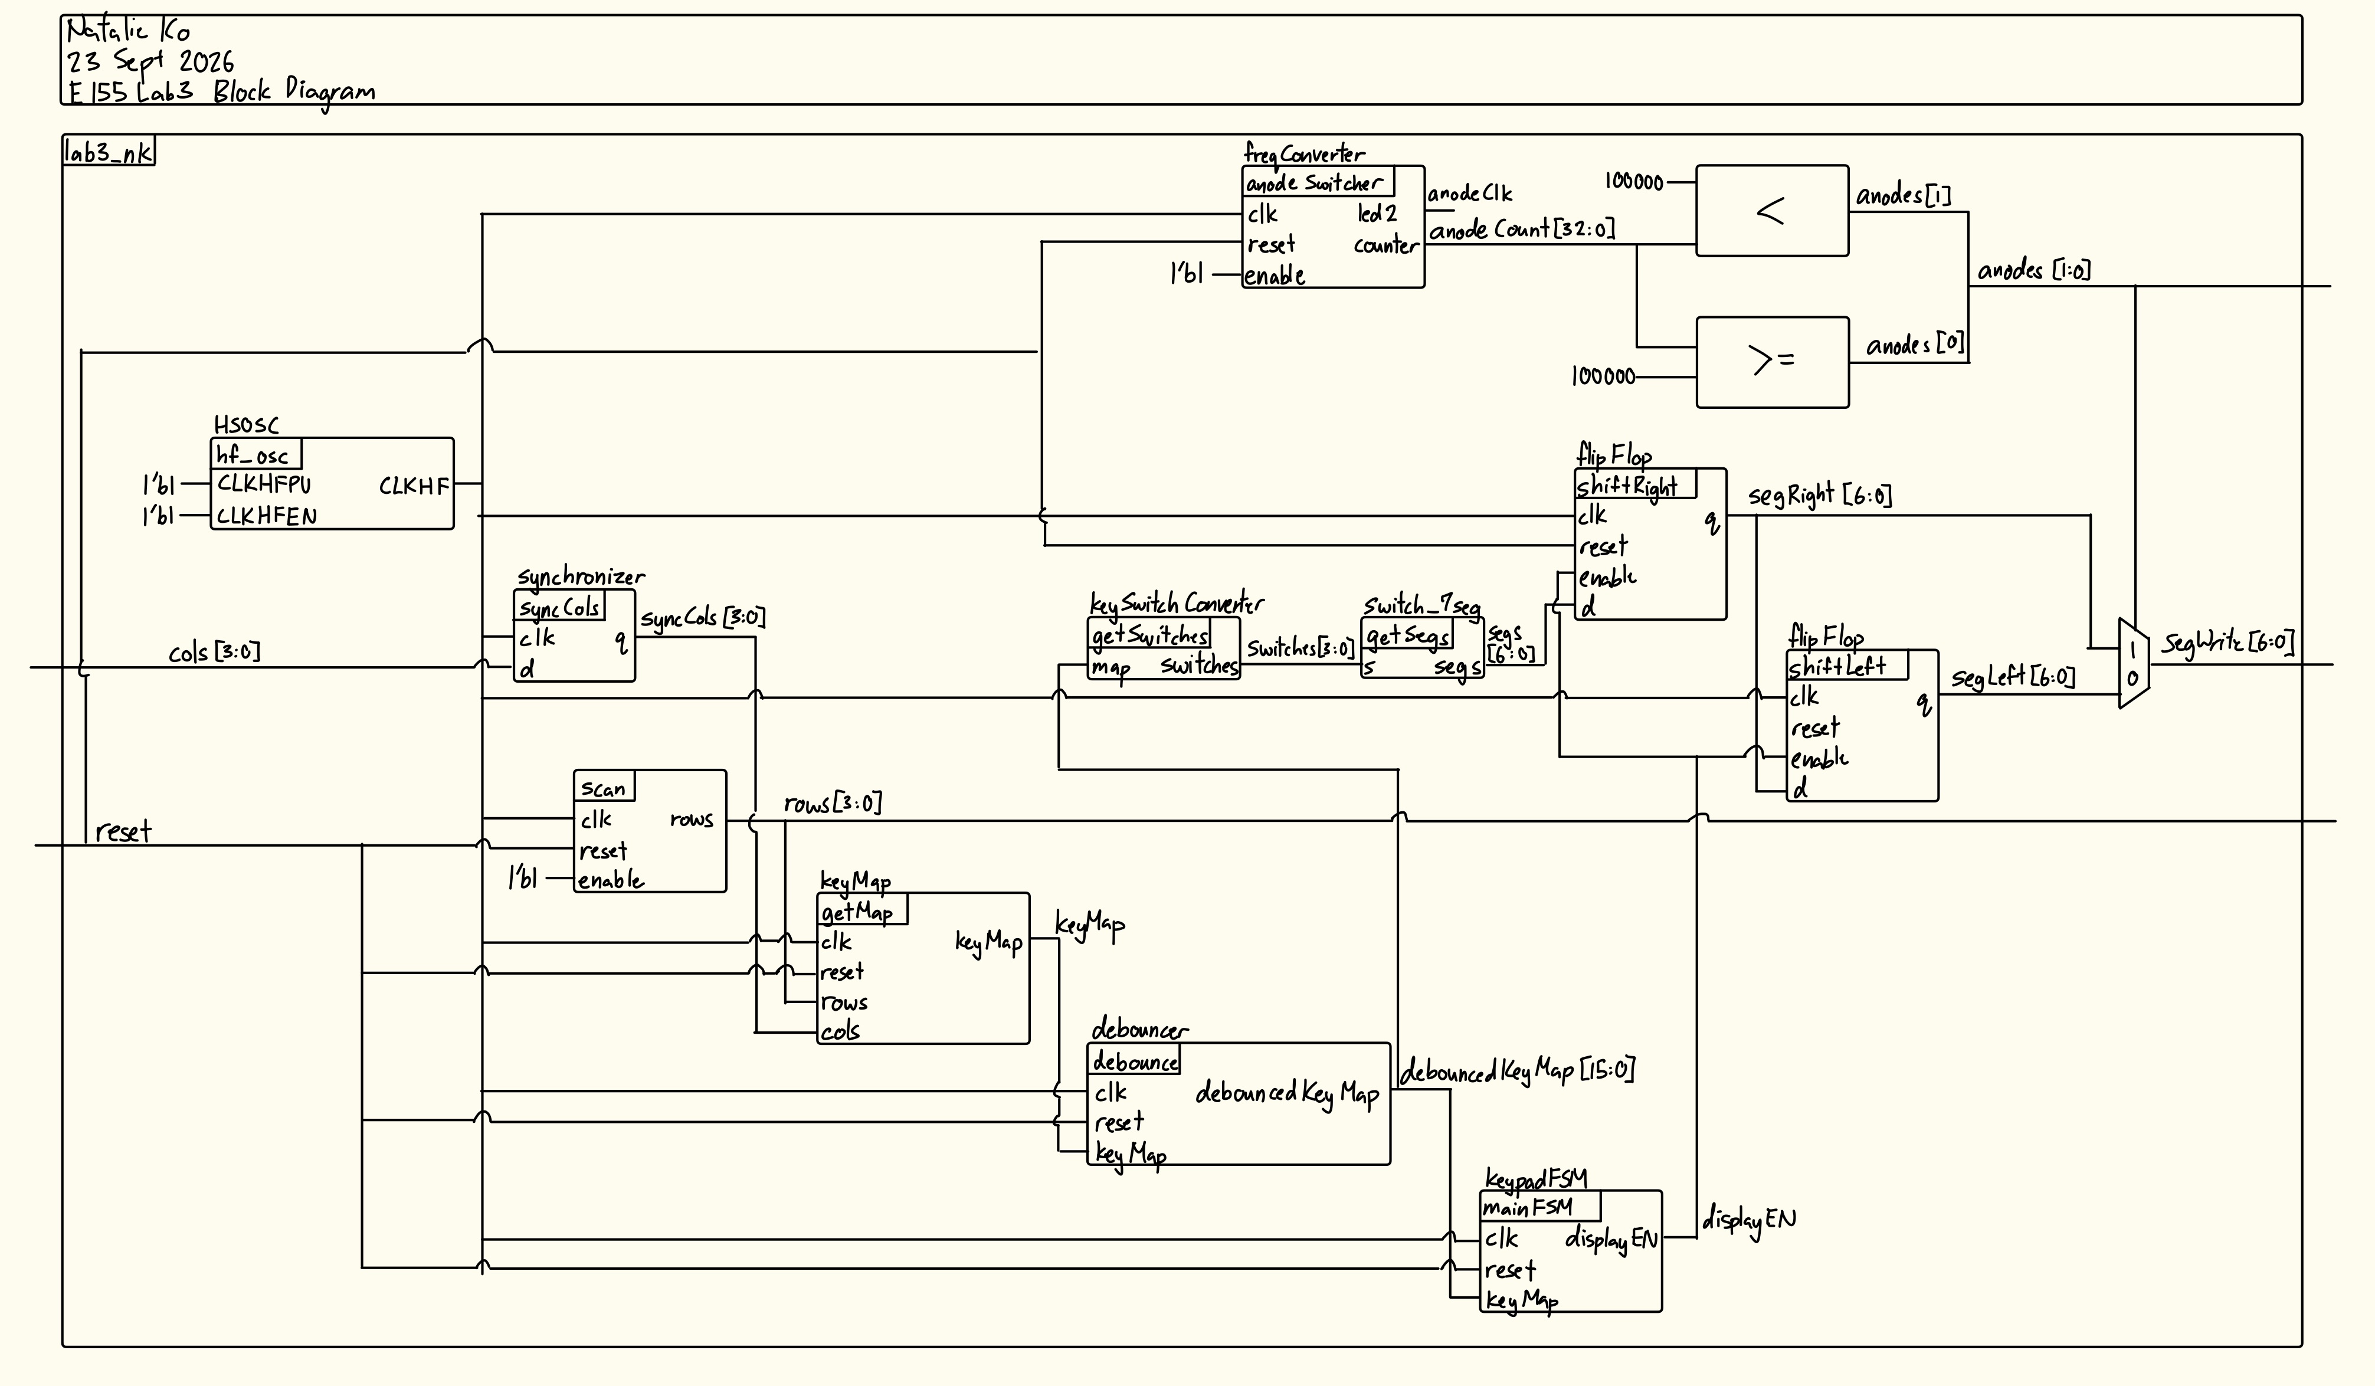Click the "E155 Lab3 Block Diagram" title line
2375x1386 pixels.
(221, 91)
